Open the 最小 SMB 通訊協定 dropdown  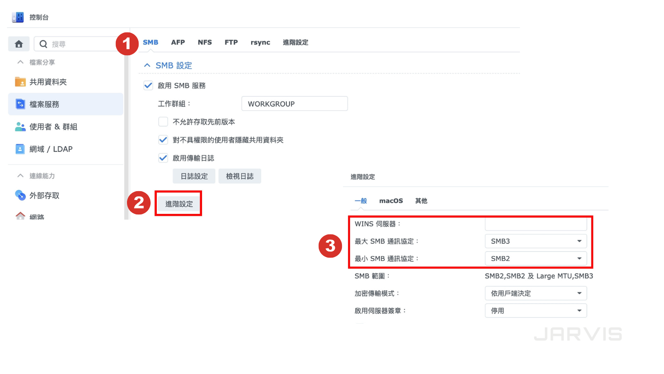(x=535, y=258)
